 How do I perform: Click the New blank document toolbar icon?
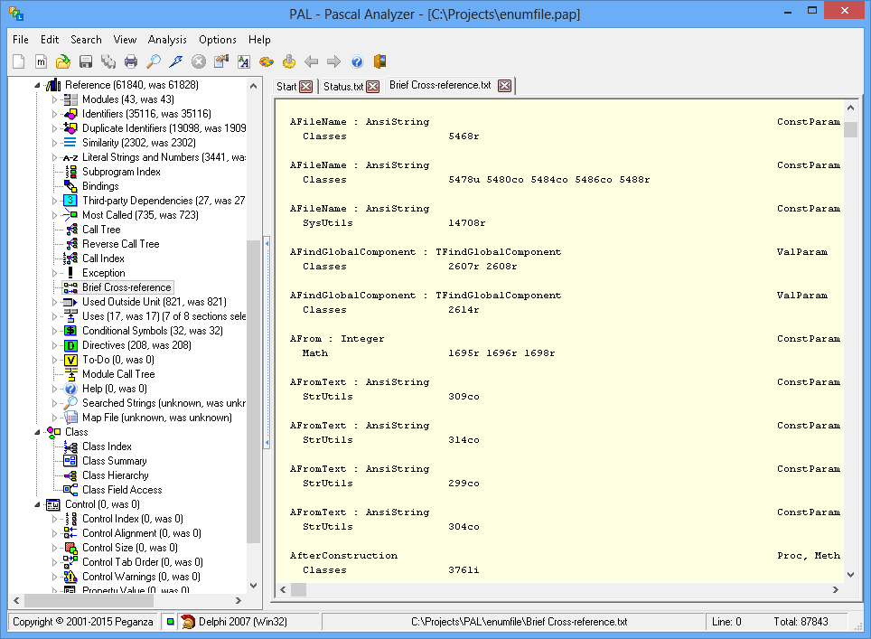[x=19, y=61]
